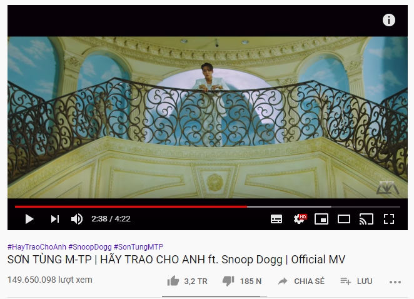Click the CHIA SẺ share button
414x299 pixels.
[301, 281]
